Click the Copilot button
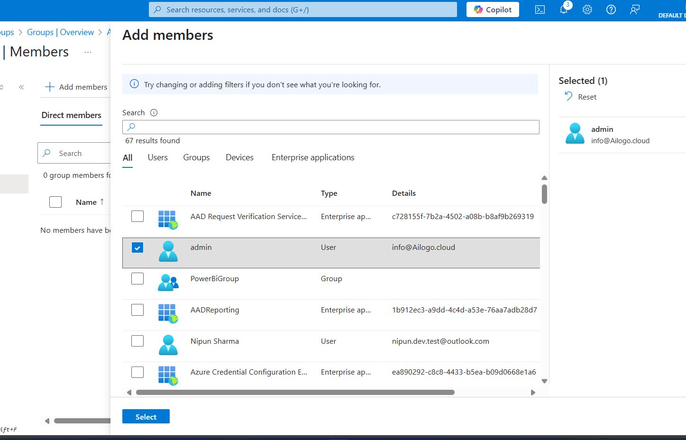 coord(493,9)
